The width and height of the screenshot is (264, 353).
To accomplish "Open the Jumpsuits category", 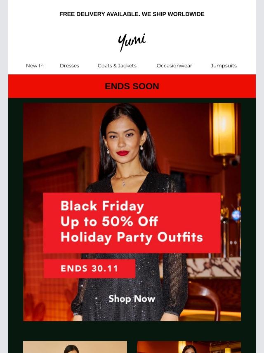I will point(224,66).
